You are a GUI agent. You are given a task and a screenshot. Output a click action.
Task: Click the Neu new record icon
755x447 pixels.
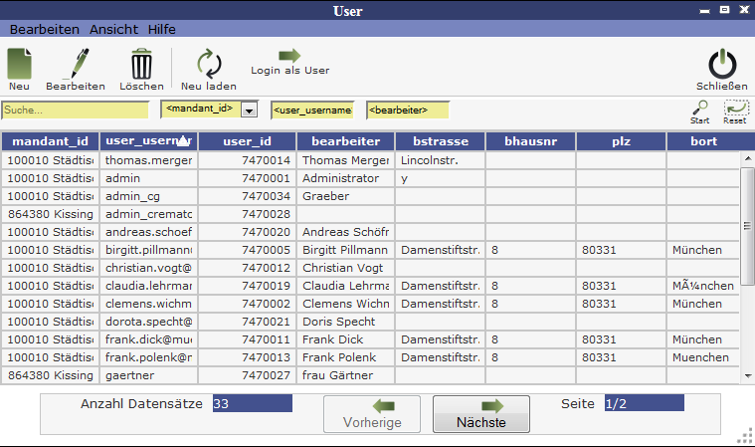[x=20, y=65]
